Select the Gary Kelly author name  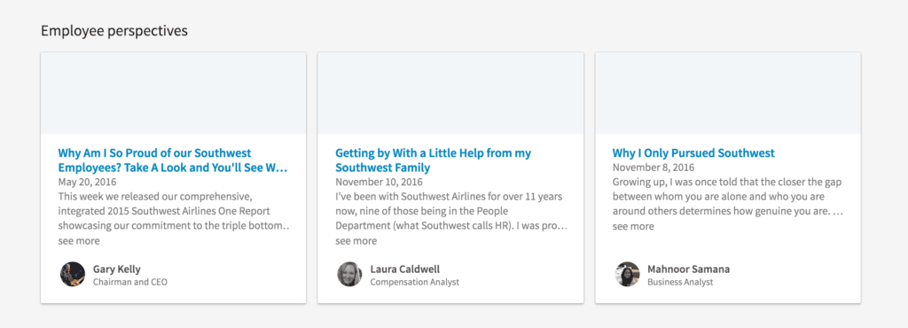(116, 269)
